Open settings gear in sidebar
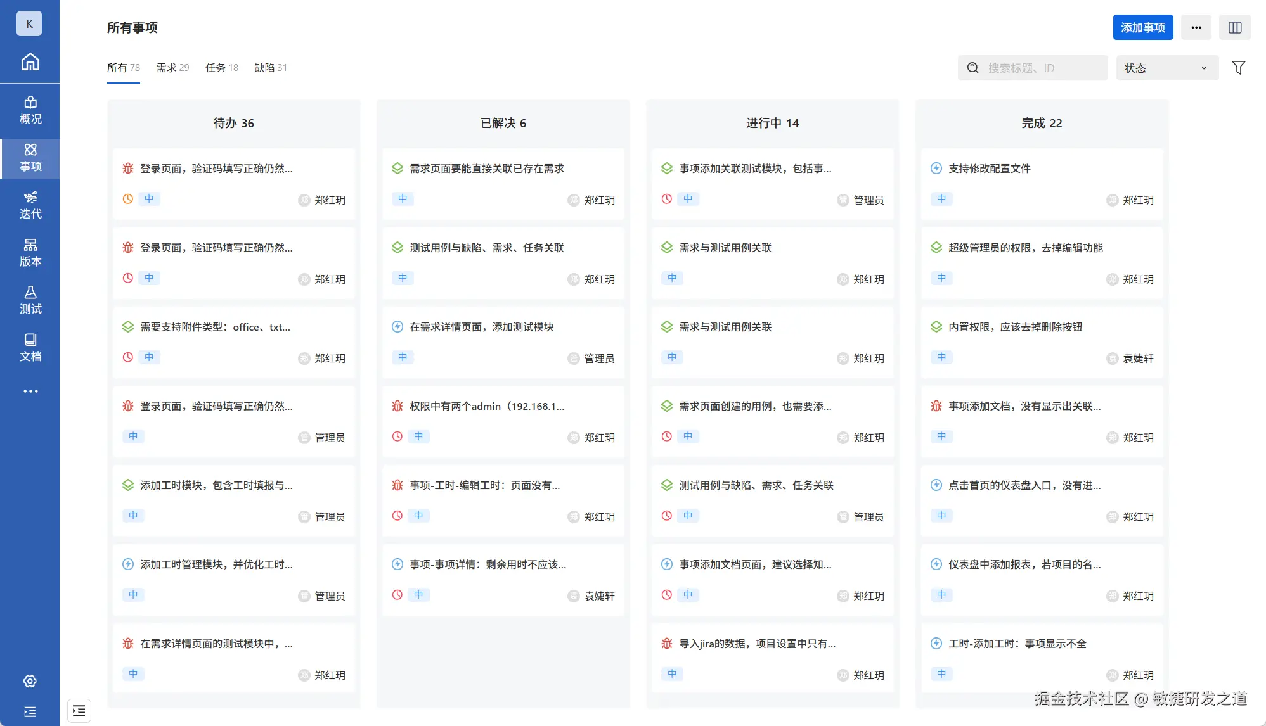 click(30, 681)
